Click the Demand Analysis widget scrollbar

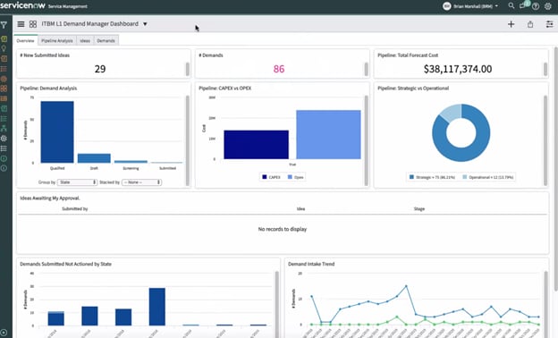tap(188, 140)
